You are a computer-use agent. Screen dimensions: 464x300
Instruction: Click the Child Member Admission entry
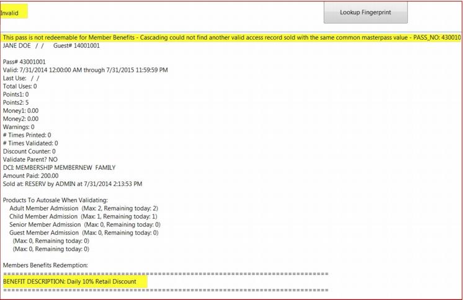tap(83, 216)
